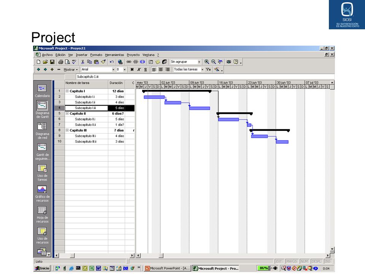Zoom in on the Gantt timescale

tap(207, 62)
